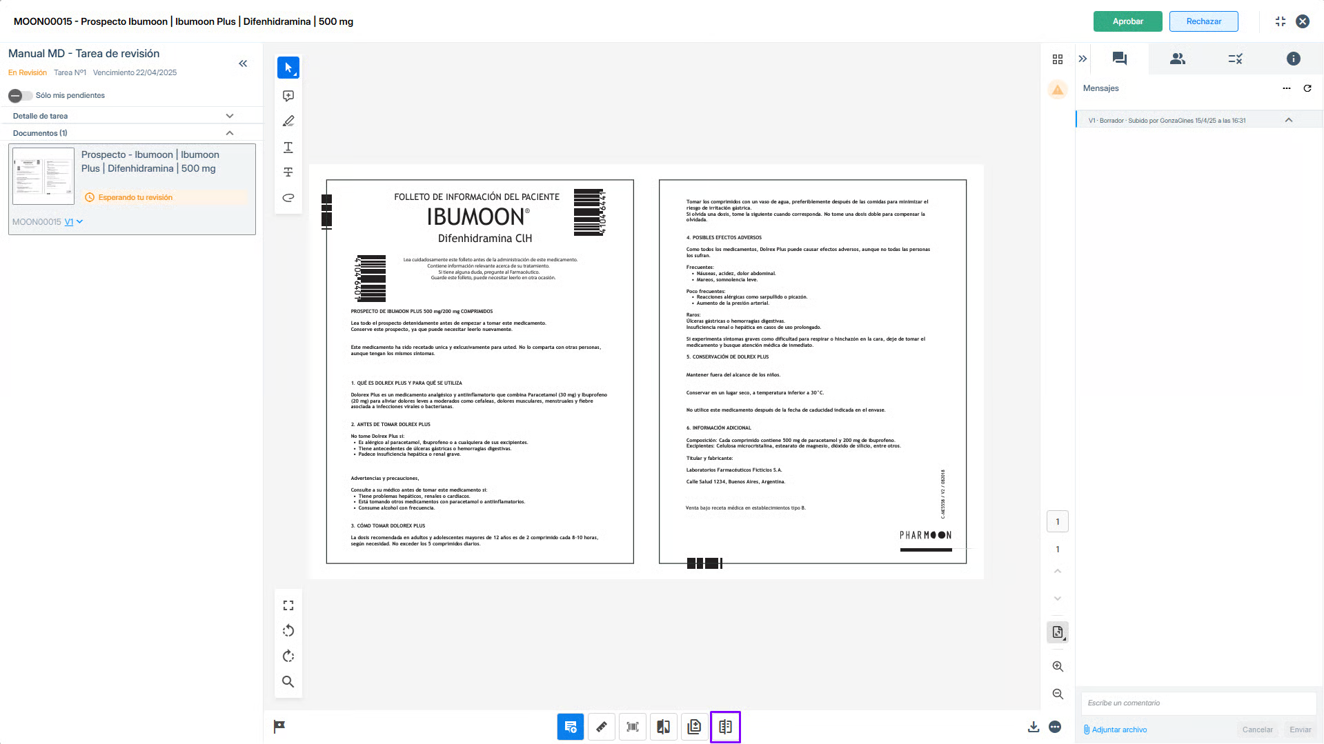Collapse the Documentos section
The height and width of the screenshot is (744, 1324).
[230, 133]
